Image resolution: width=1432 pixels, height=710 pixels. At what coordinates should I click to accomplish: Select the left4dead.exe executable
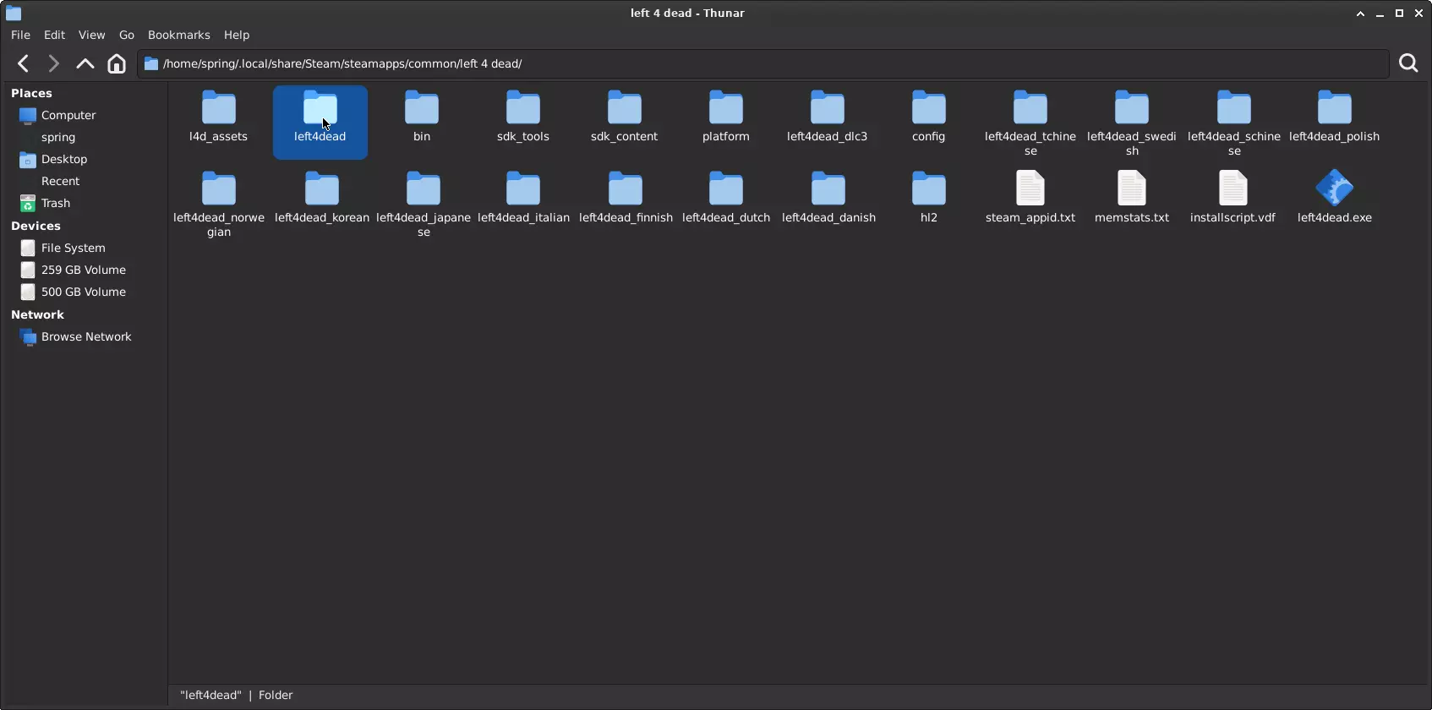[1335, 198]
